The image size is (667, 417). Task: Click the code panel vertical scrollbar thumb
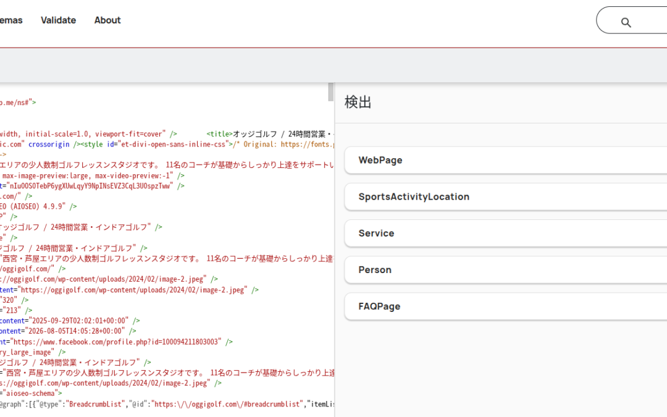click(330, 92)
